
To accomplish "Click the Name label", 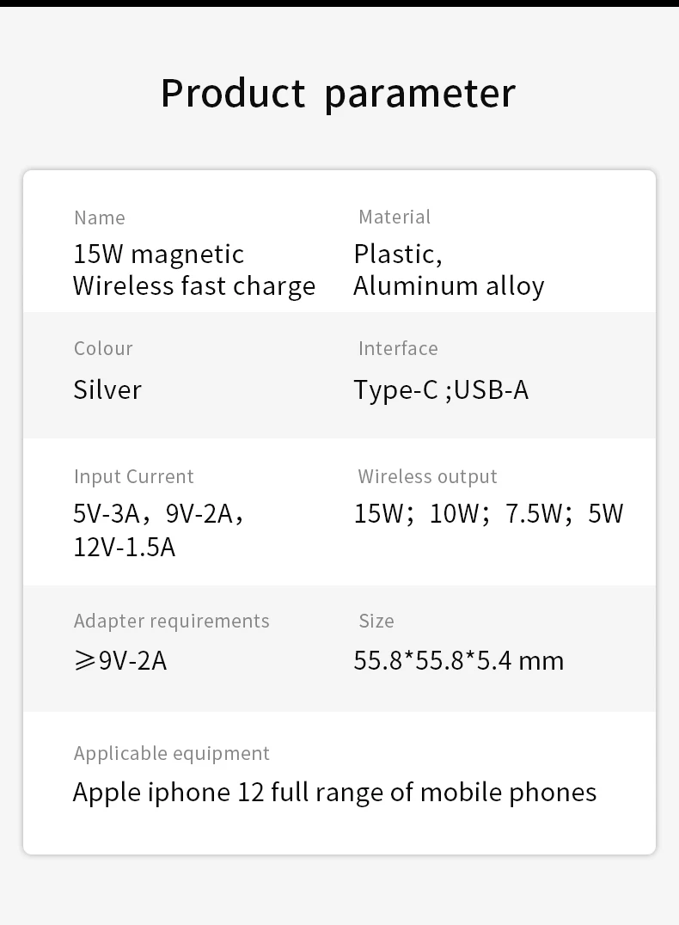I will tap(100, 218).
